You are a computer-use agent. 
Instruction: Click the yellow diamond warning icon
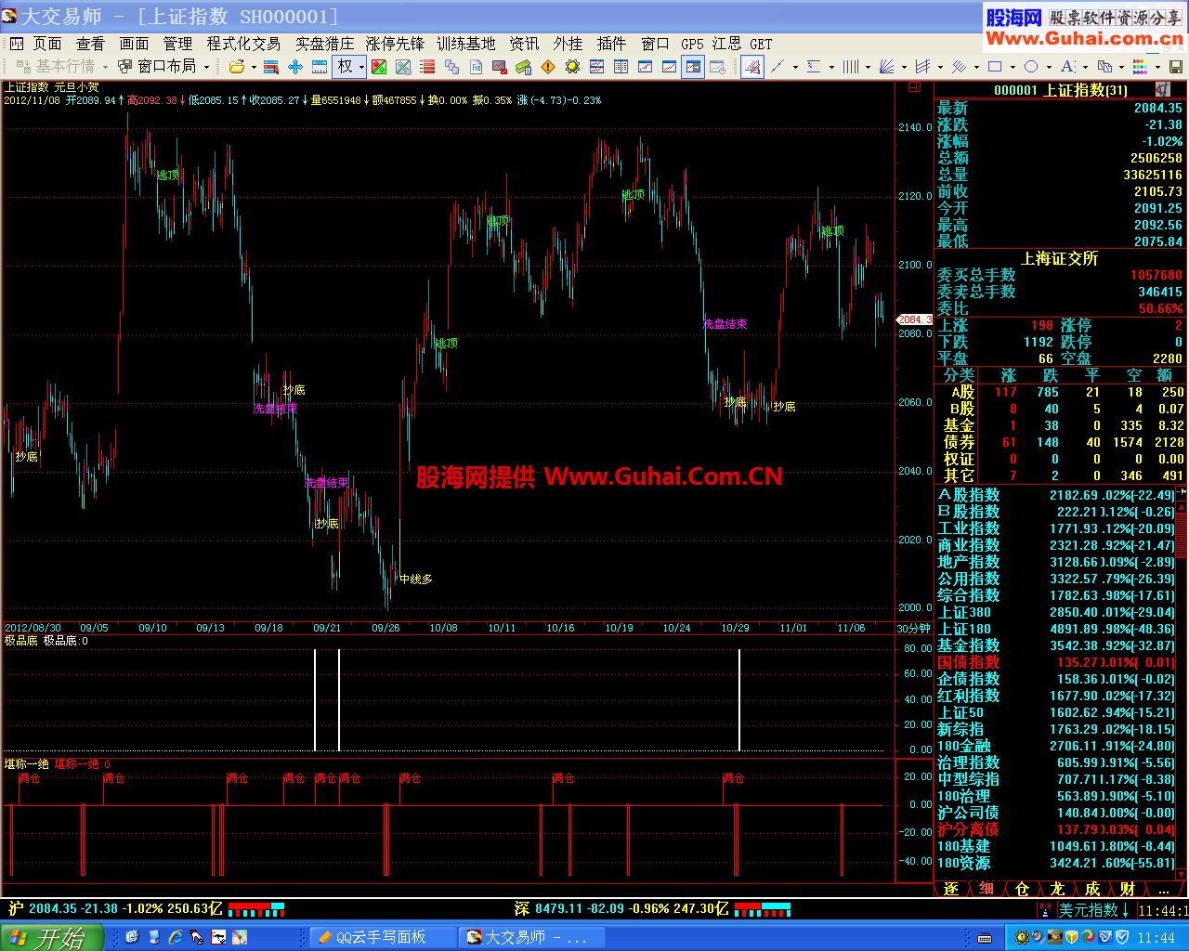coord(548,67)
